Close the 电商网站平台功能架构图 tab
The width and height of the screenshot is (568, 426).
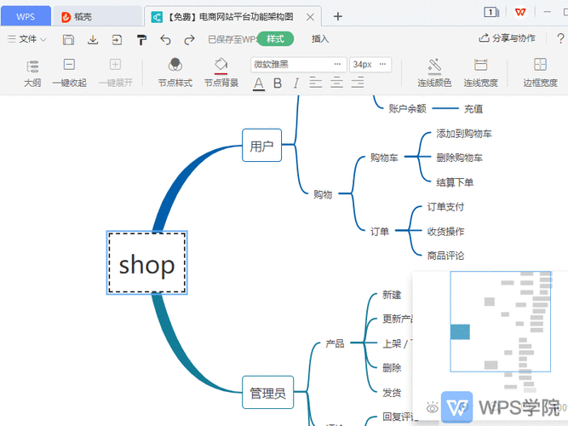pos(310,17)
